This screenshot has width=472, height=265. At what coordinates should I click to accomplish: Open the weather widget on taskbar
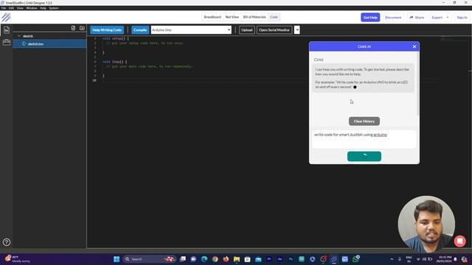tap(18, 259)
